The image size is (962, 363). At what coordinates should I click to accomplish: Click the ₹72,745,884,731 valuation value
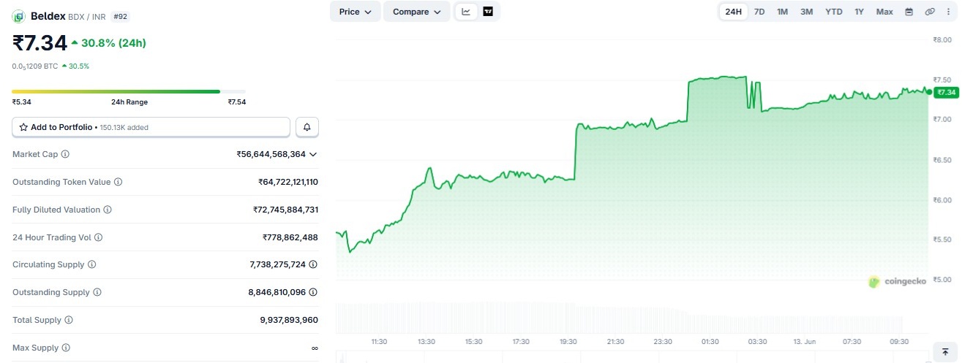[x=285, y=210]
